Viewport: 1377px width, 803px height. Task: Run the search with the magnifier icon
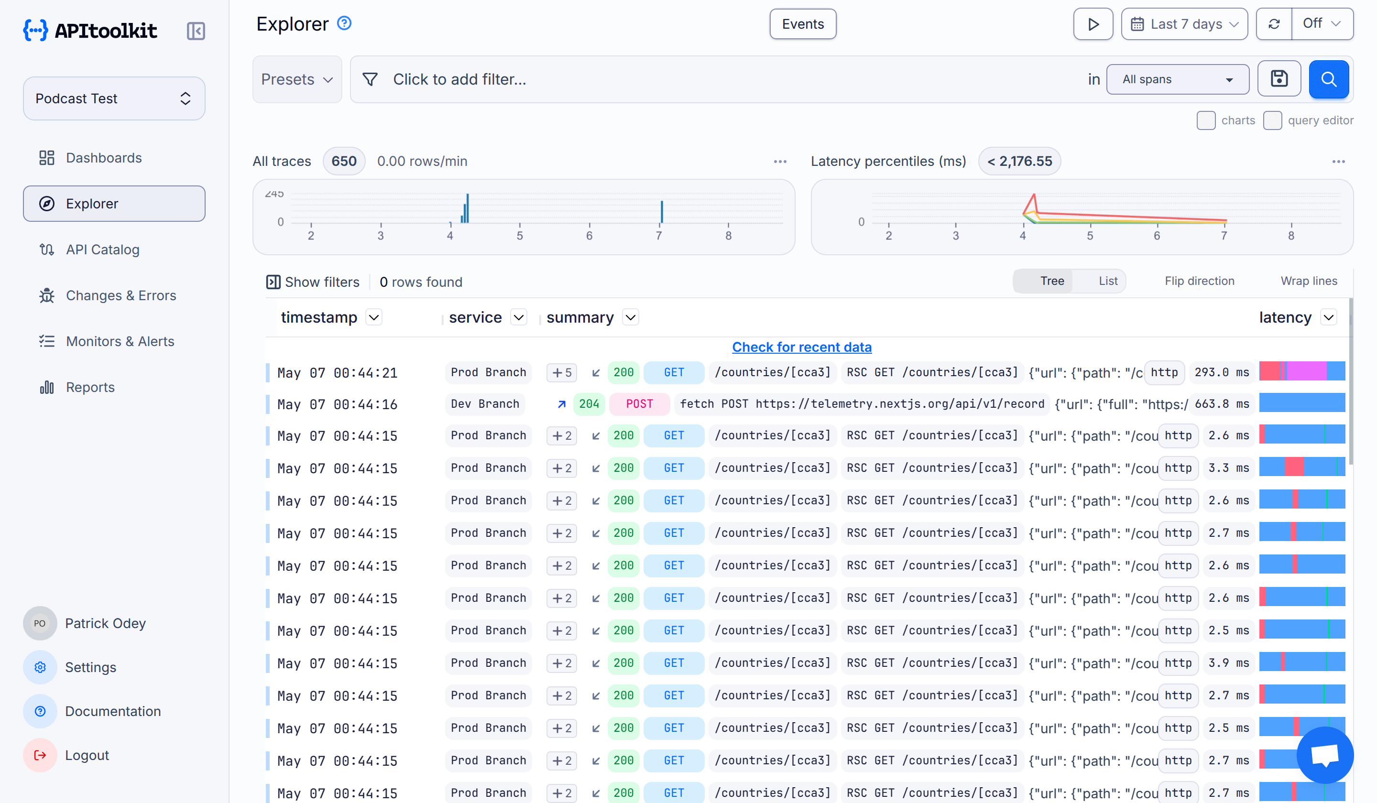(1329, 79)
